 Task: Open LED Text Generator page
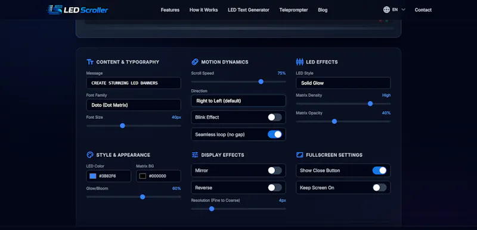coord(249,10)
